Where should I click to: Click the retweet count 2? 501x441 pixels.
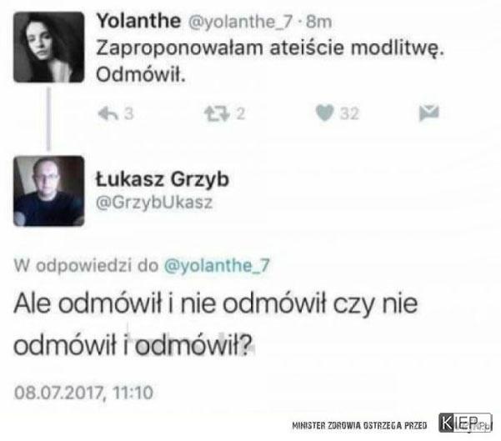pos(241,113)
